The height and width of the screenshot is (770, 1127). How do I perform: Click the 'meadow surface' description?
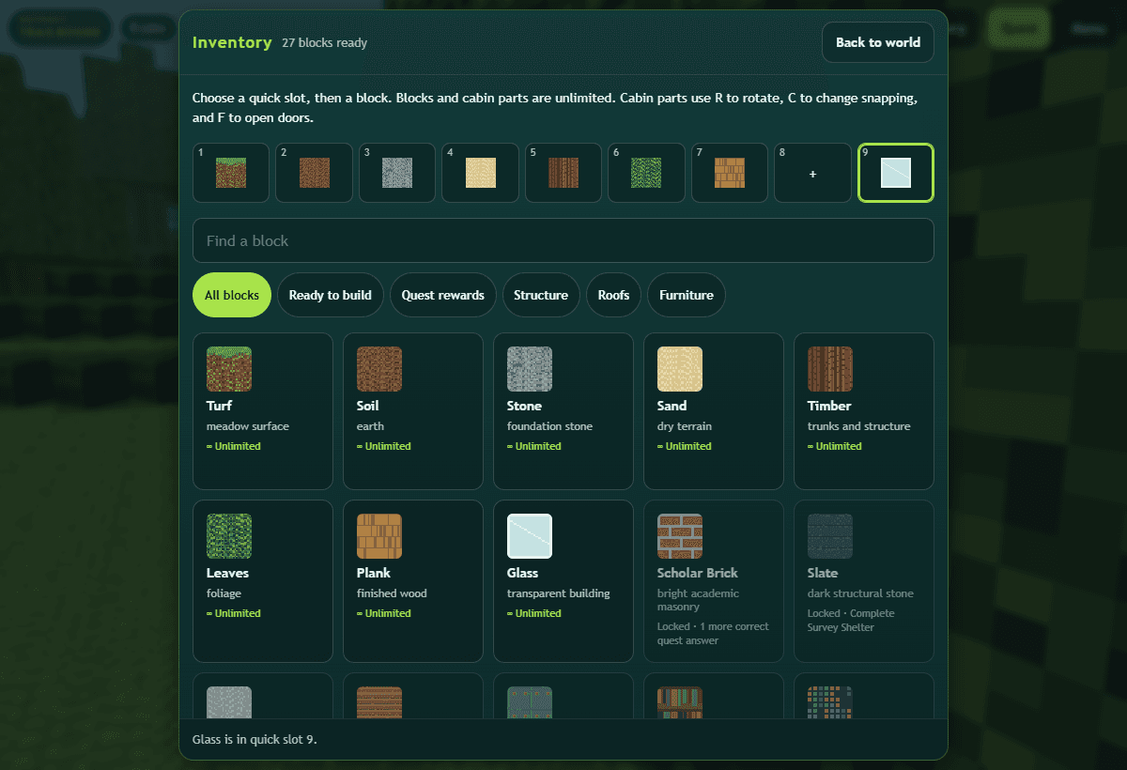pos(248,426)
